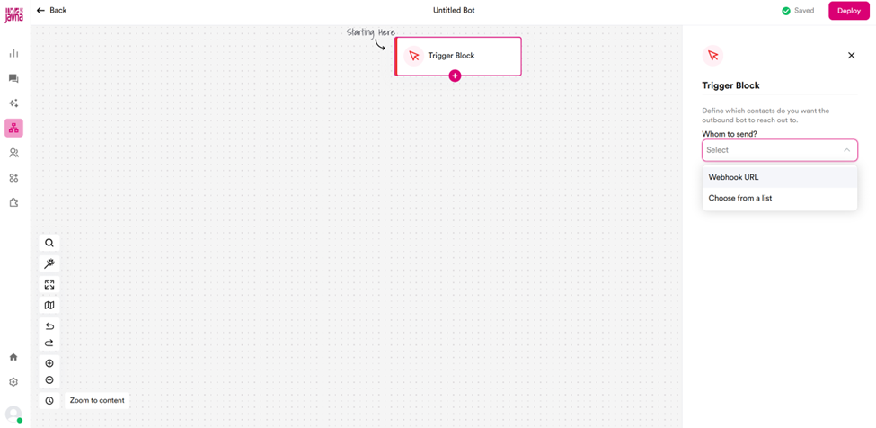Click the Deploy button
Viewport: 876px width, 428px height.
click(849, 11)
